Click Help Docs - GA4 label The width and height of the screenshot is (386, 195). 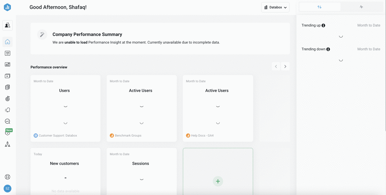coord(202,136)
